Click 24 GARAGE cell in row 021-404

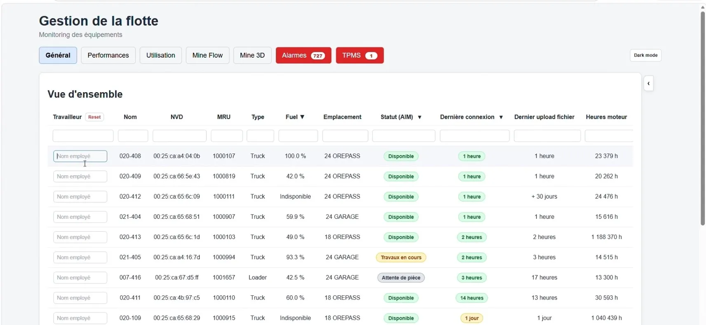tap(342, 216)
